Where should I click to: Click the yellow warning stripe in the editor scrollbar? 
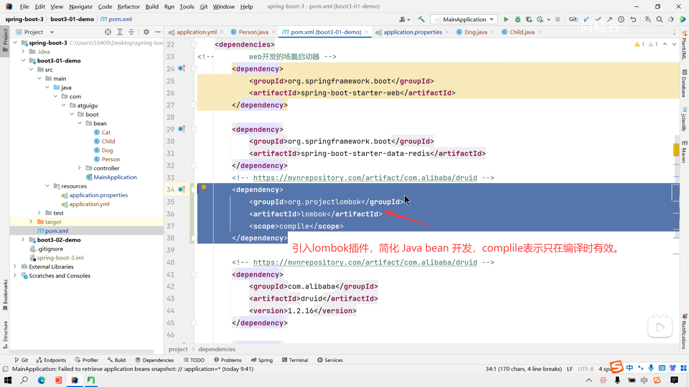tap(676, 149)
